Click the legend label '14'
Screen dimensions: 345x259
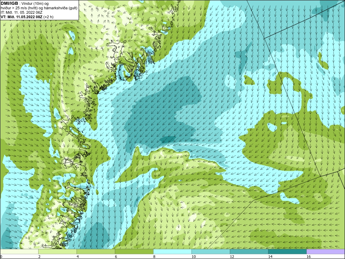270,257
